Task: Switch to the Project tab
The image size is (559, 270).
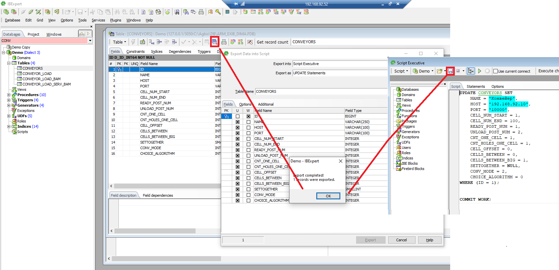Action: 33,34
